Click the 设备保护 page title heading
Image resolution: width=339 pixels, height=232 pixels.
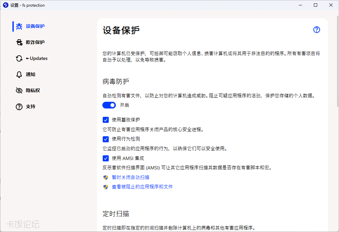121,30
